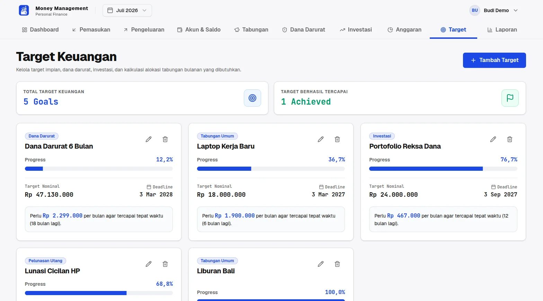This screenshot has height=301, width=543.
Task: Click the Laptop Kerja Baru progress bar
Action: click(271, 169)
